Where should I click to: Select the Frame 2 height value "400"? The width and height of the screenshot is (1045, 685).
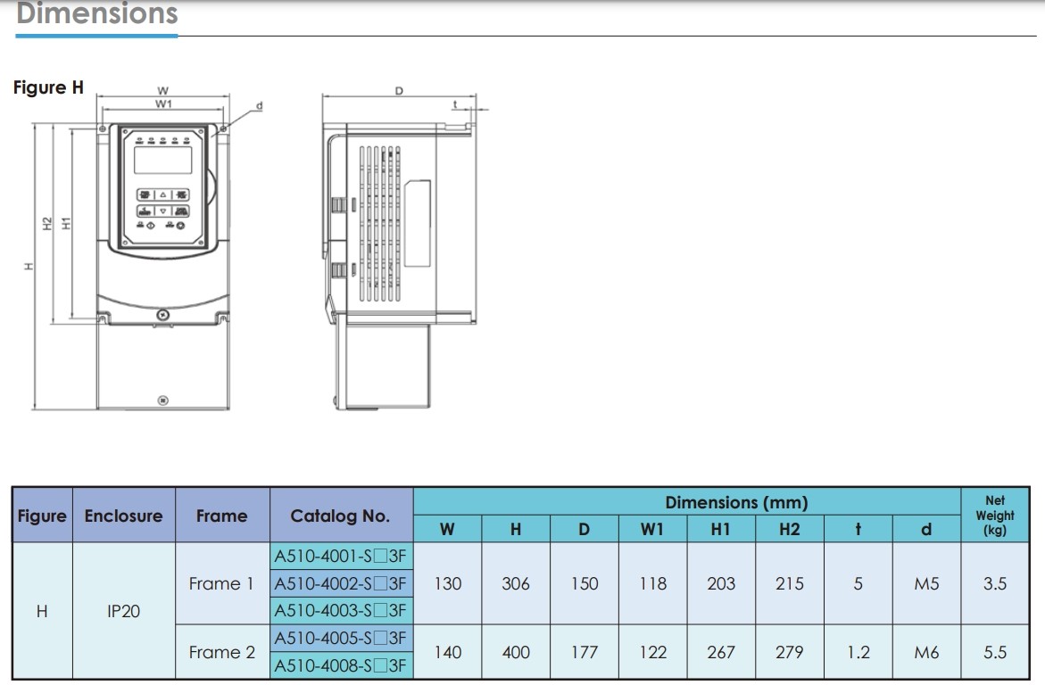coord(516,652)
